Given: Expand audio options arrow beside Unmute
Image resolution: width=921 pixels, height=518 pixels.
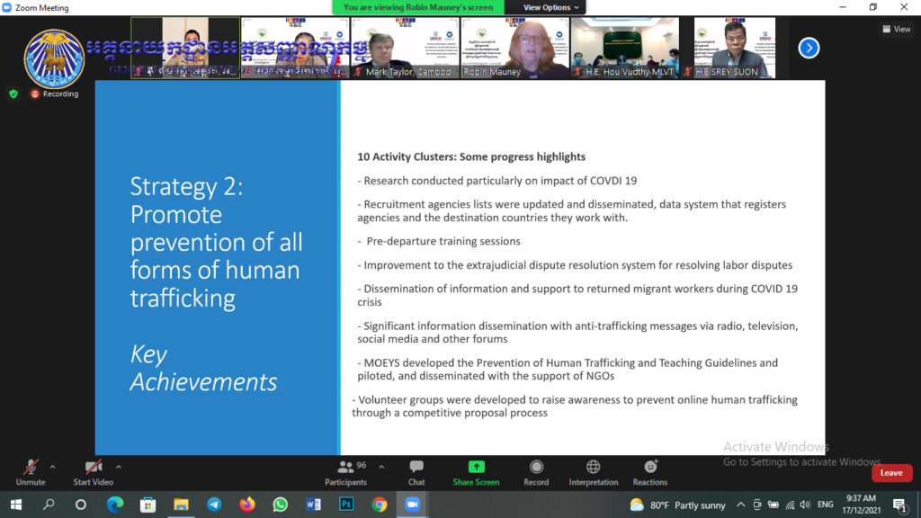Looking at the screenshot, I should pos(52,467).
